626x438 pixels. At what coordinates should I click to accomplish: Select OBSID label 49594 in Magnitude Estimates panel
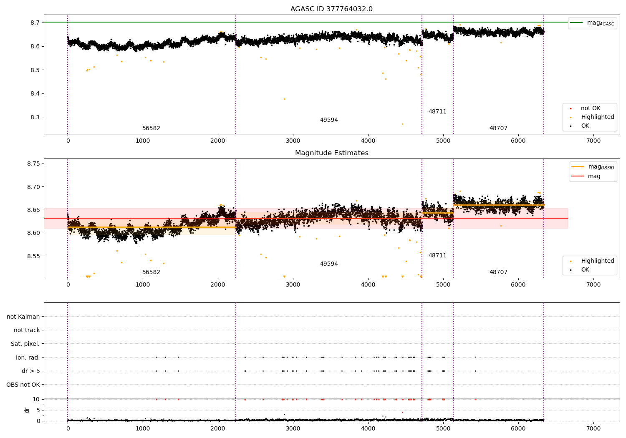329,264
